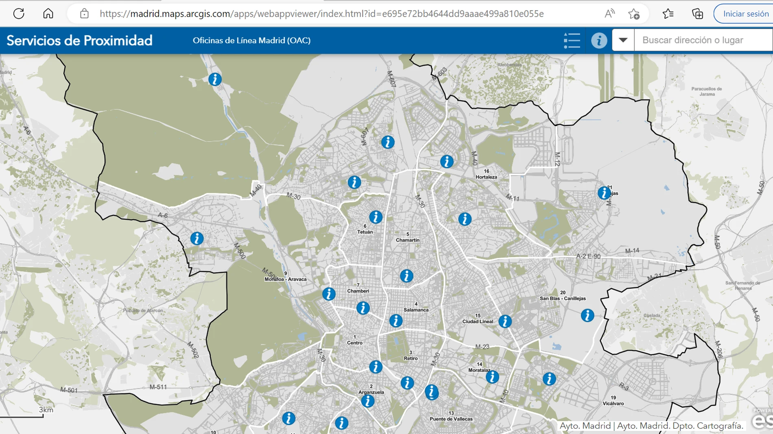The image size is (773, 434).
Task: Click the Centro district label
Action: 355,343
